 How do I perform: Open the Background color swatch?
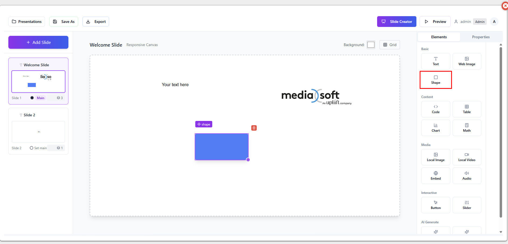[371, 45]
